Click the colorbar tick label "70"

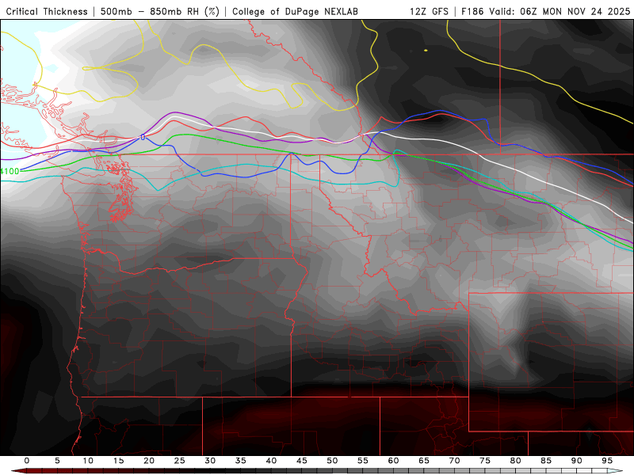click(454, 461)
